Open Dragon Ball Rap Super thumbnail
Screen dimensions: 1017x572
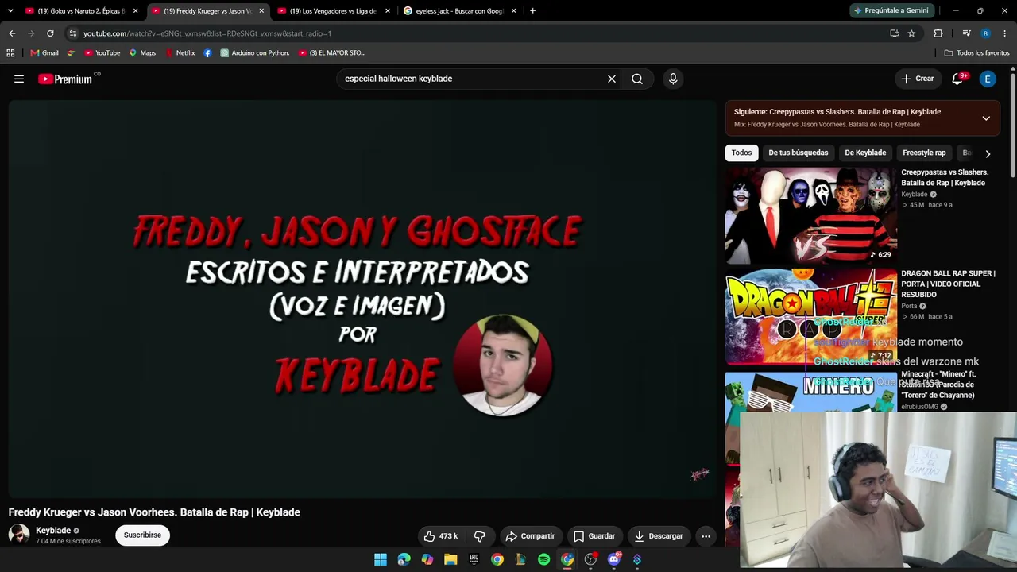coord(811,316)
